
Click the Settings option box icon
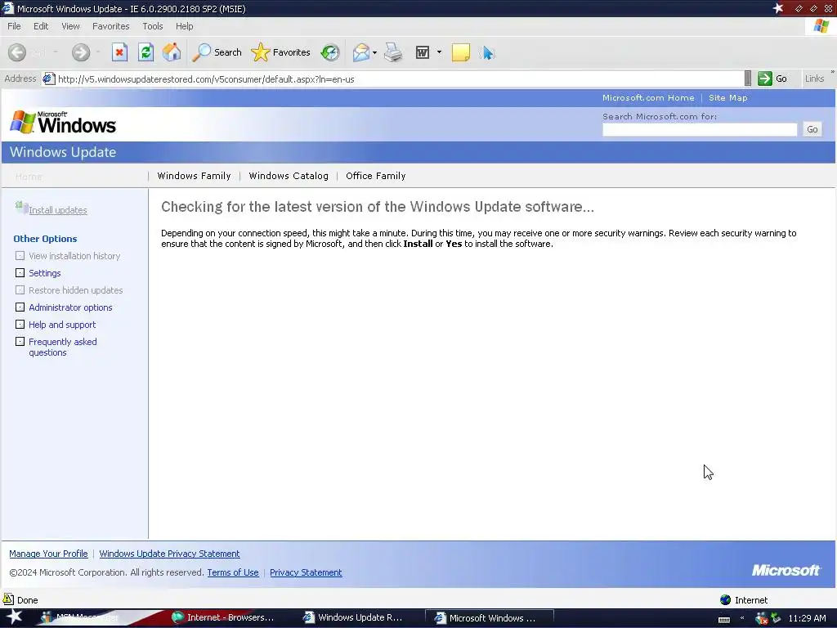pyautogui.click(x=20, y=273)
